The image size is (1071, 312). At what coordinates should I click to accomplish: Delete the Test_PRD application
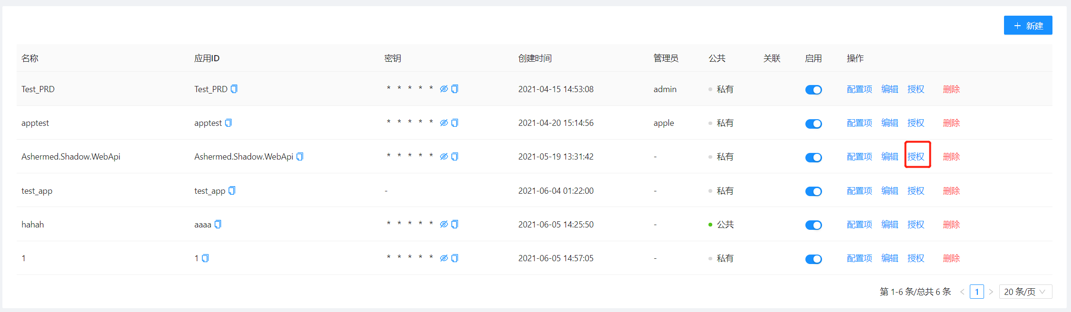951,89
